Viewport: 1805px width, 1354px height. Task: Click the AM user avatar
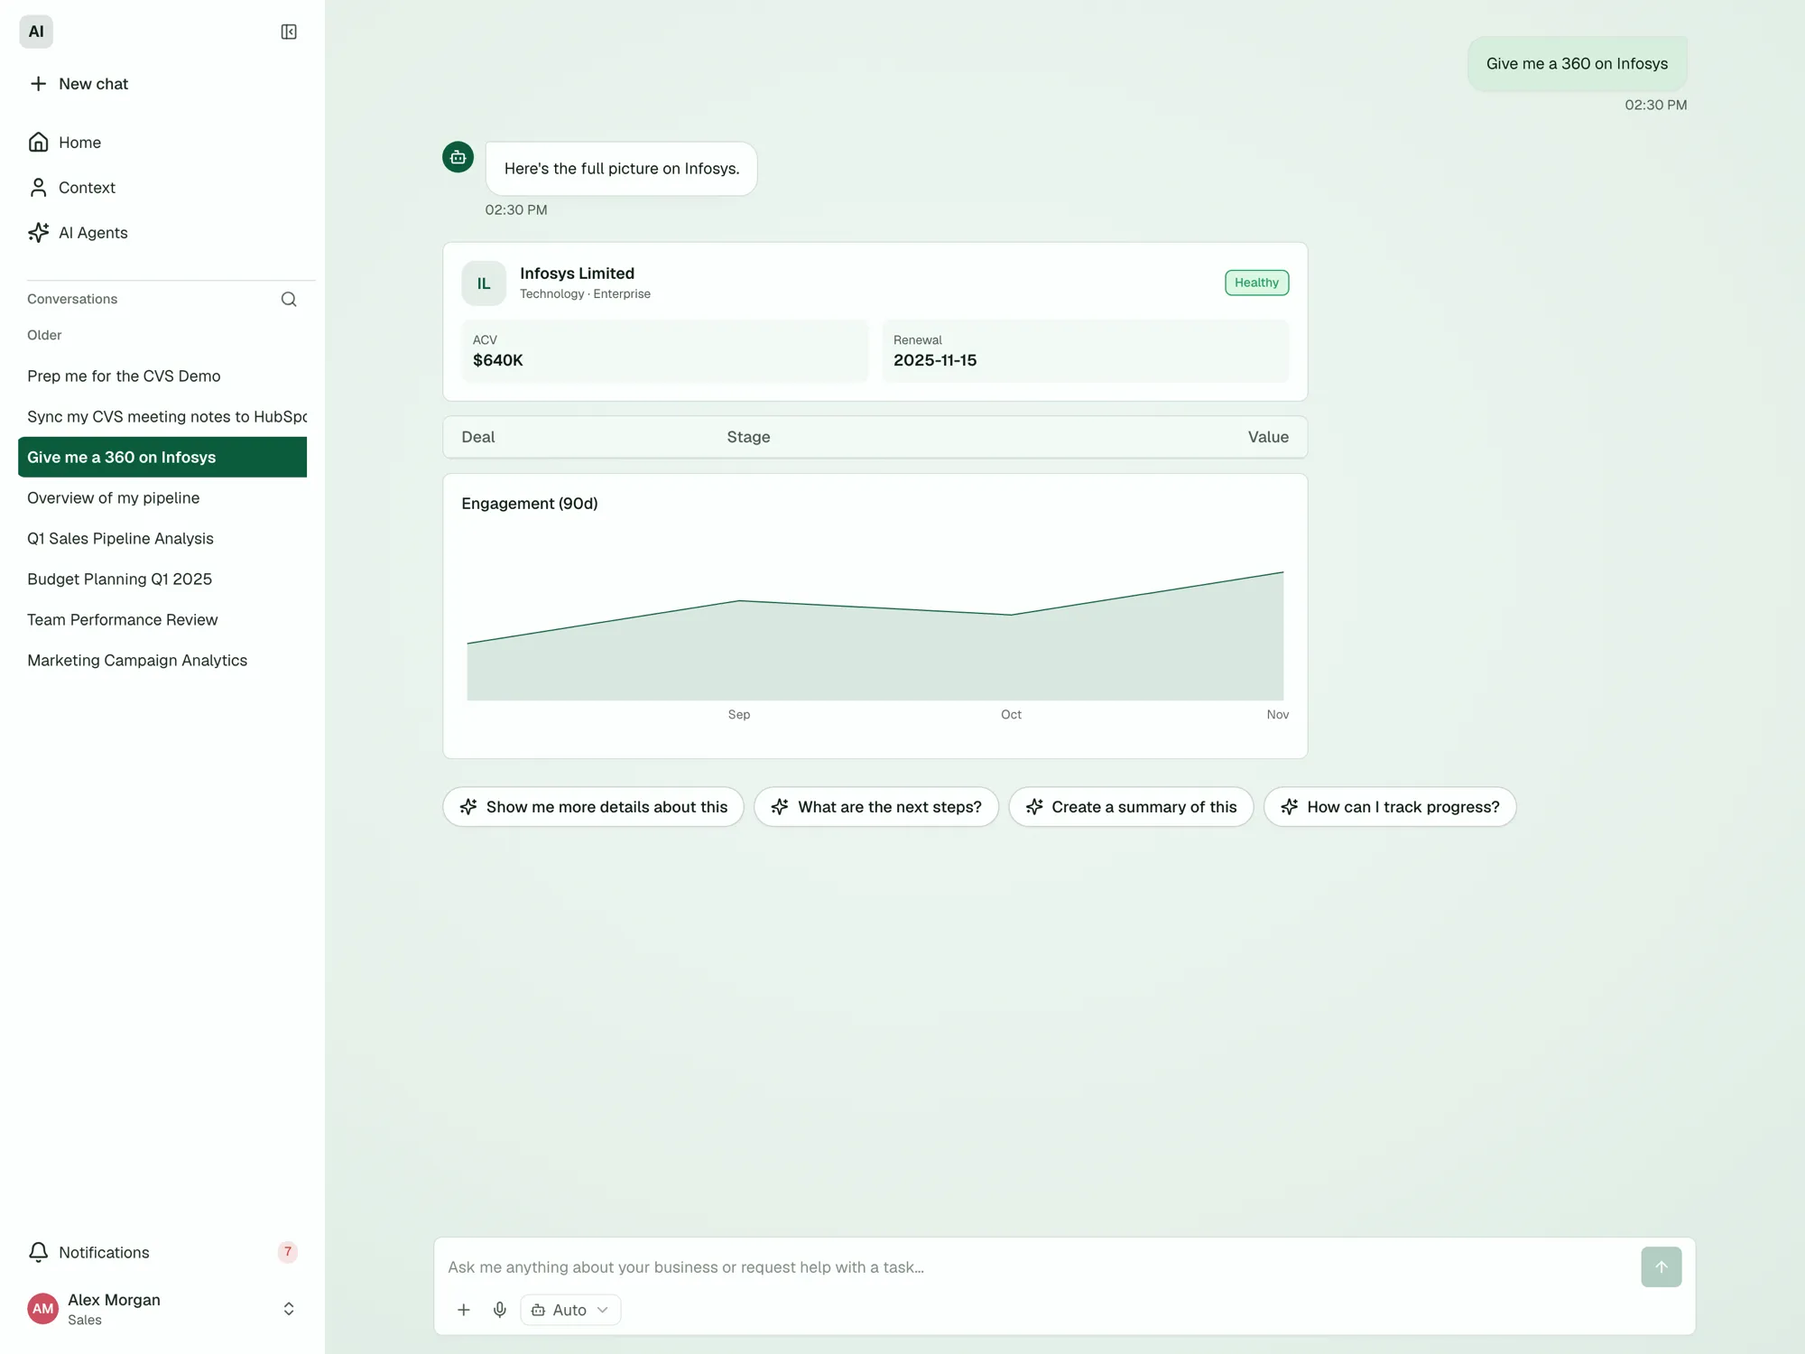point(42,1309)
